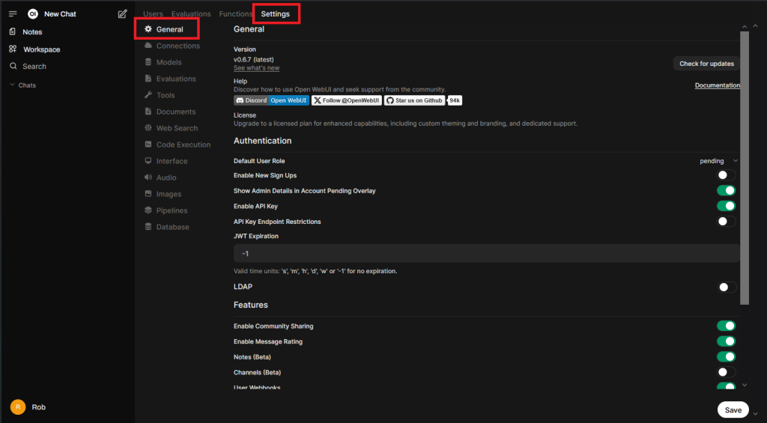Image resolution: width=767 pixels, height=423 pixels.
Task: Enable New Sign Ups toggle
Action: (x=726, y=175)
